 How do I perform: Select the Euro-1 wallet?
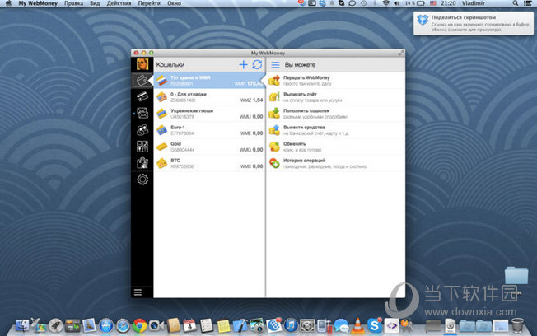[x=209, y=130]
